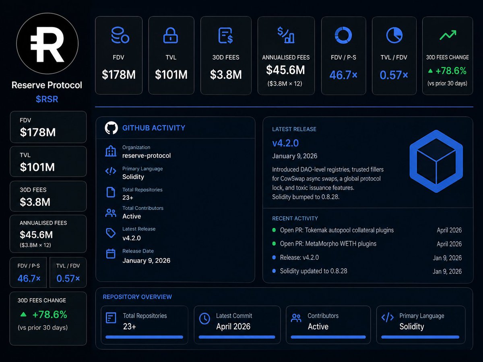Select the RECENT ACTIVITY header
483x362 pixels.
click(295, 218)
